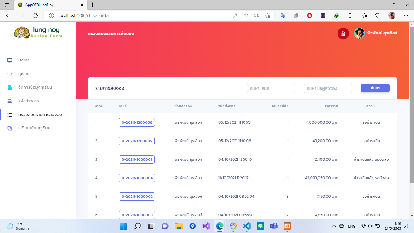
Task: Open the Collections icon
Action: point(378,15)
